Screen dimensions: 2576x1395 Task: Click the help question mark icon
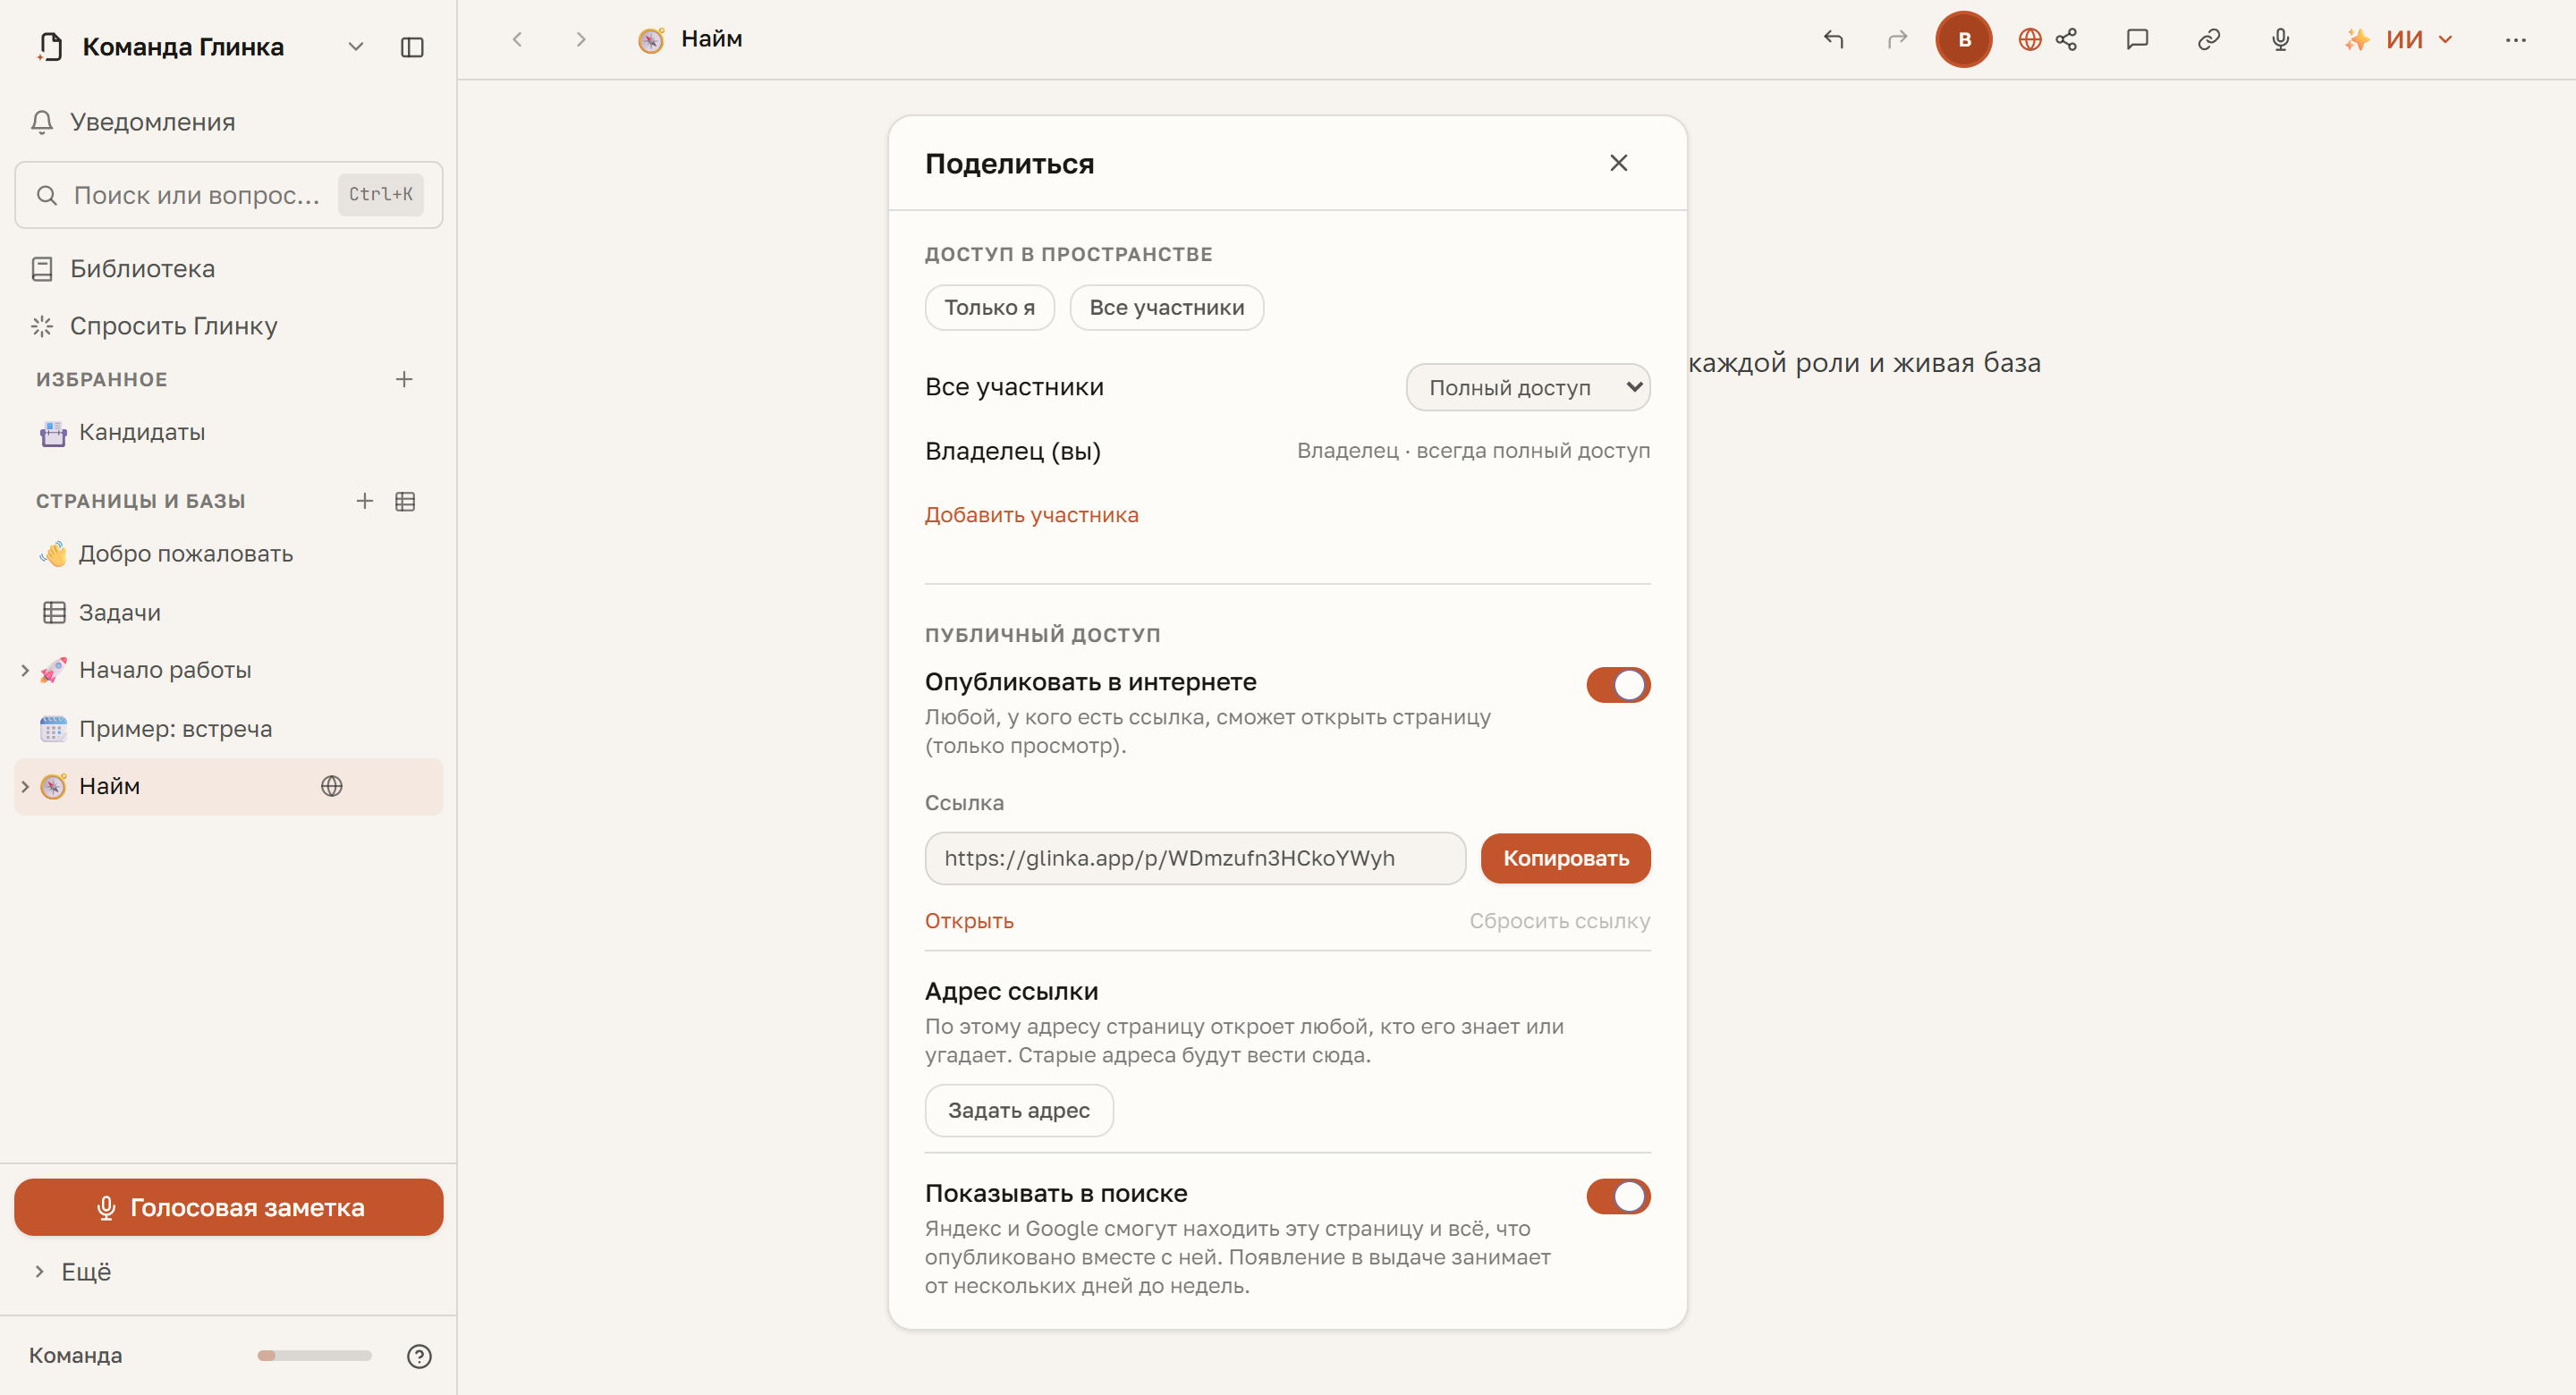[x=419, y=1356]
